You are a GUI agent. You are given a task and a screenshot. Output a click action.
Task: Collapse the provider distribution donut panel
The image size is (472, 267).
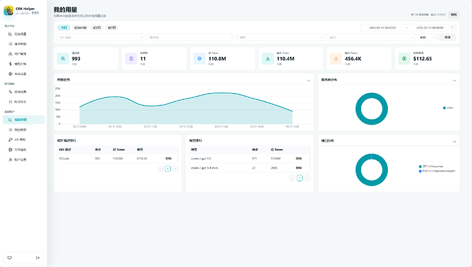point(454,81)
